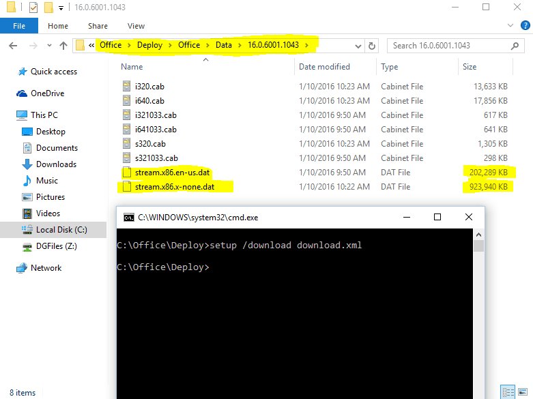Open the File ribbon tab
The height and width of the screenshot is (399, 533).
click(19, 26)
